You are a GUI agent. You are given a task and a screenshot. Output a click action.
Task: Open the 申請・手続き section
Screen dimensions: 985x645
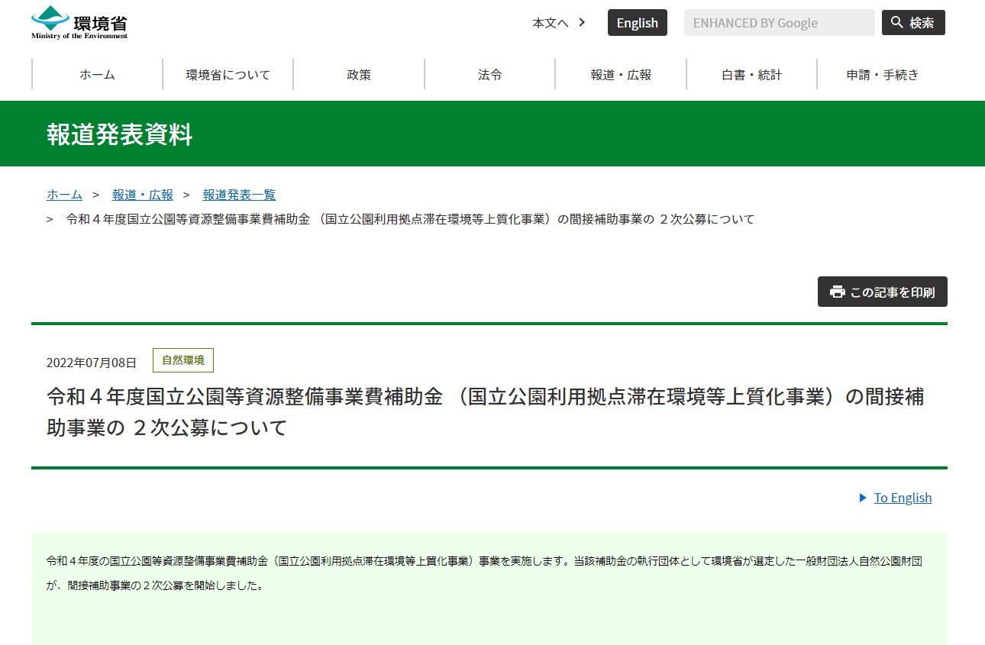pos(882,74)
